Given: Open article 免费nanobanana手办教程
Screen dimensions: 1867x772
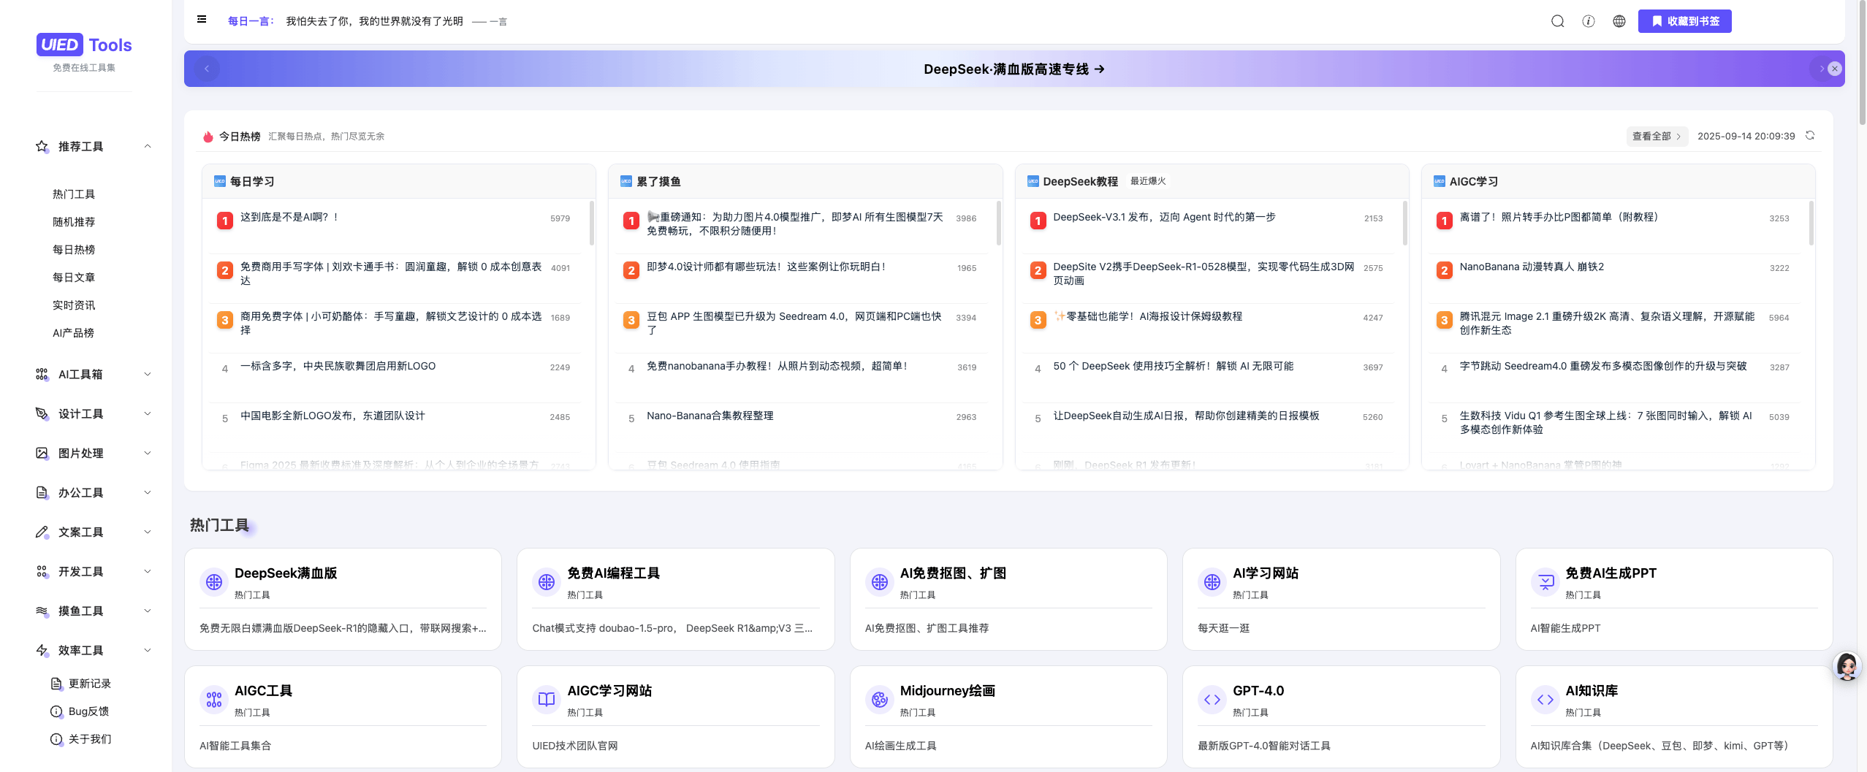Looking at the screenshot, I should [777, 366].
